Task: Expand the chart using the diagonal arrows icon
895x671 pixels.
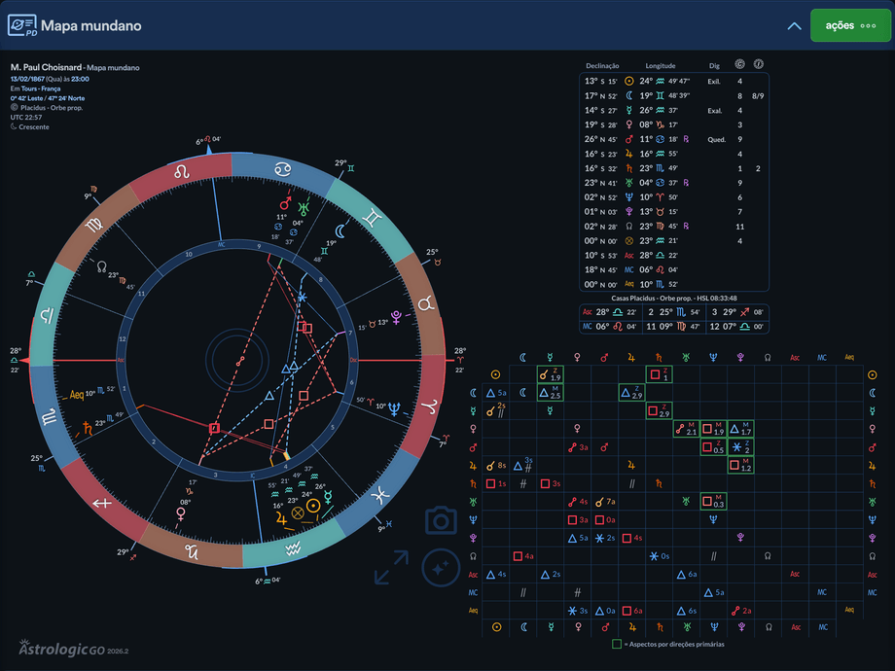Action: point(391,567)
